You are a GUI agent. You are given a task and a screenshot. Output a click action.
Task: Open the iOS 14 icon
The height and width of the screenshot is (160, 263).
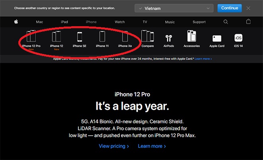pyautogui.click(x=238, y=38)
